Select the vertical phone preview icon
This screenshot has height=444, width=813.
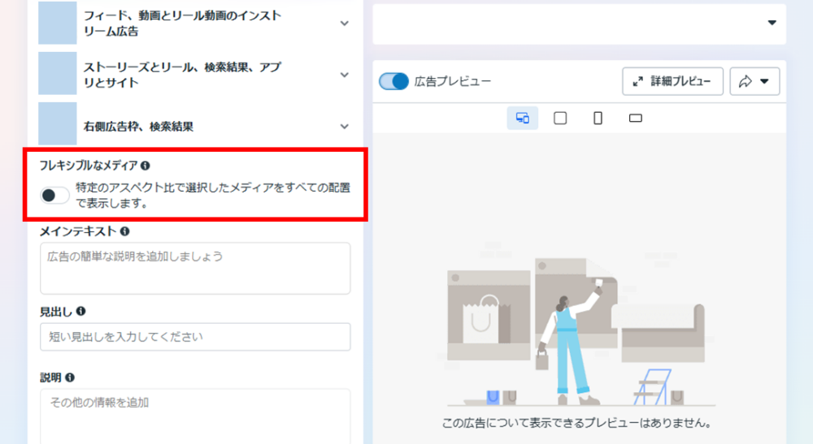coord(598,118)
